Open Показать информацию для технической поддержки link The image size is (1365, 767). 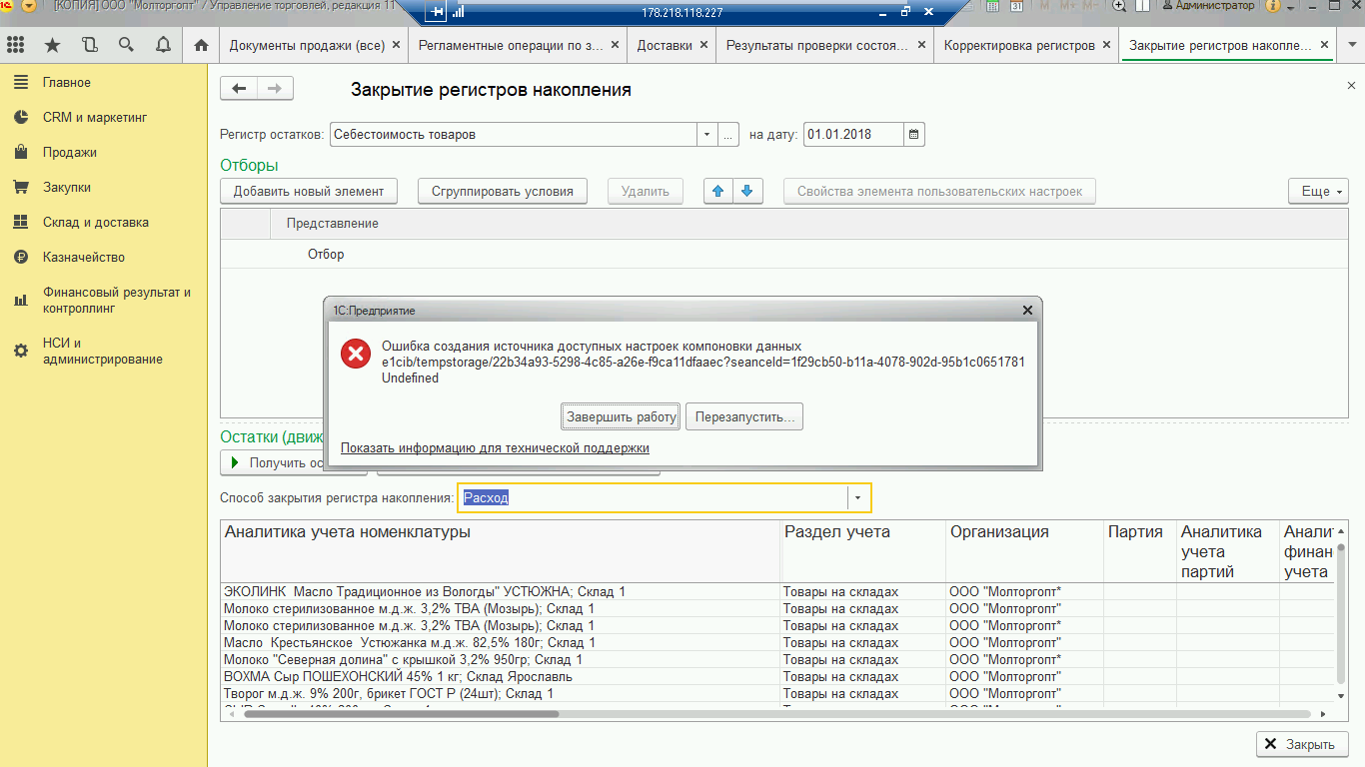pos(495,448)
